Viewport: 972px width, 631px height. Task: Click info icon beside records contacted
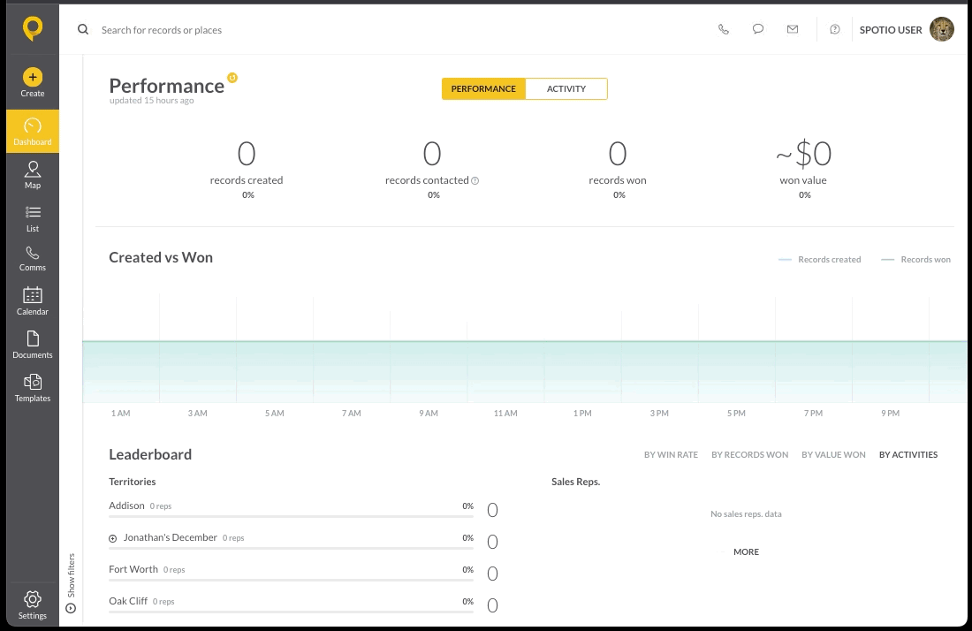475,181
